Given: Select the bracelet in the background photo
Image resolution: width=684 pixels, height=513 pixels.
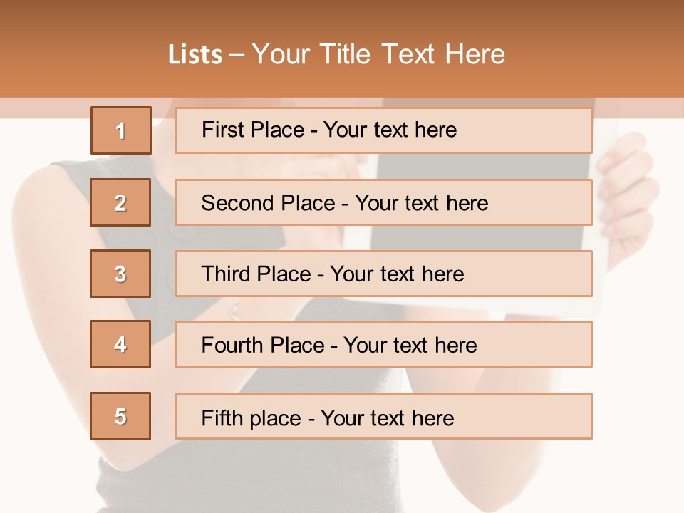Looking at the screenshot, I should [233, 308].
